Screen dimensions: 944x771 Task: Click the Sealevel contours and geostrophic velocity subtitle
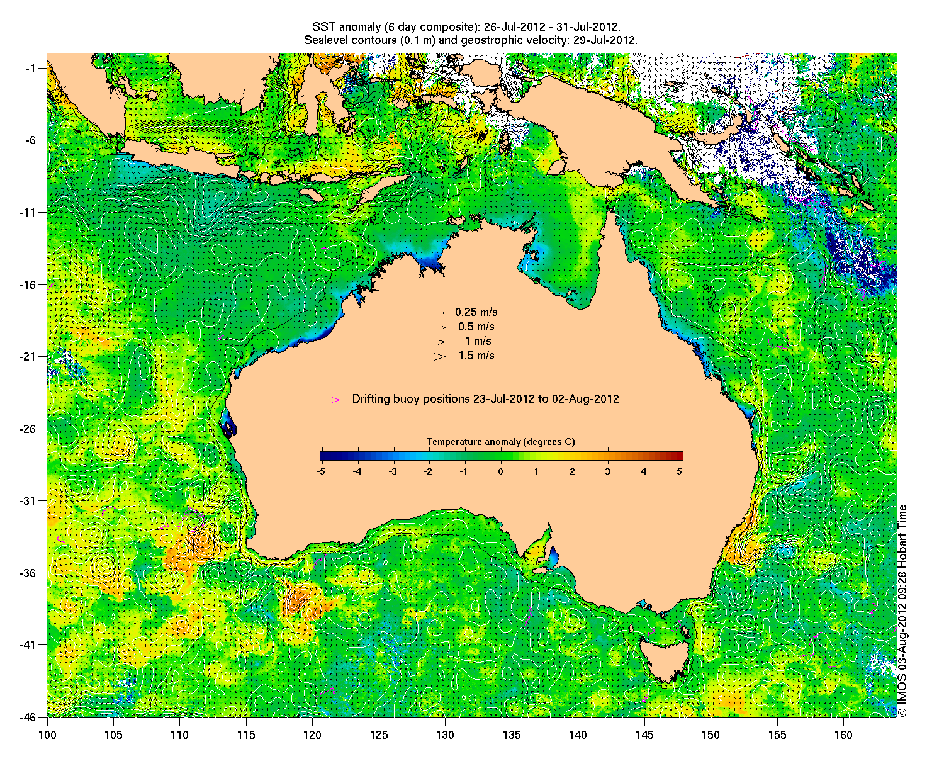(471, 40)
